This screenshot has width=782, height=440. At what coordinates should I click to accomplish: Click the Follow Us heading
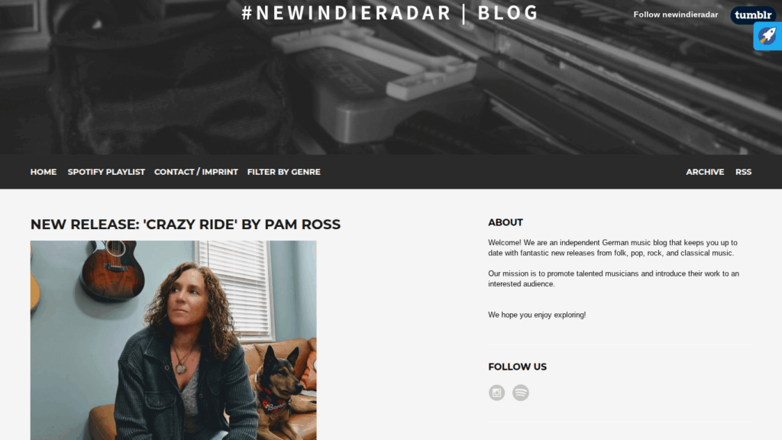[x=517, y=367]
